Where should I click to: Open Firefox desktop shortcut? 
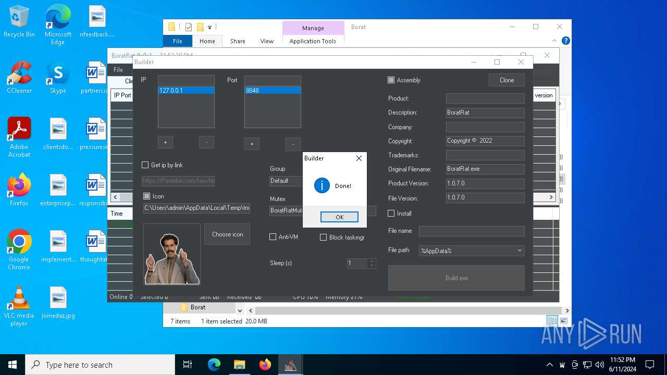[x=19, y=191]
